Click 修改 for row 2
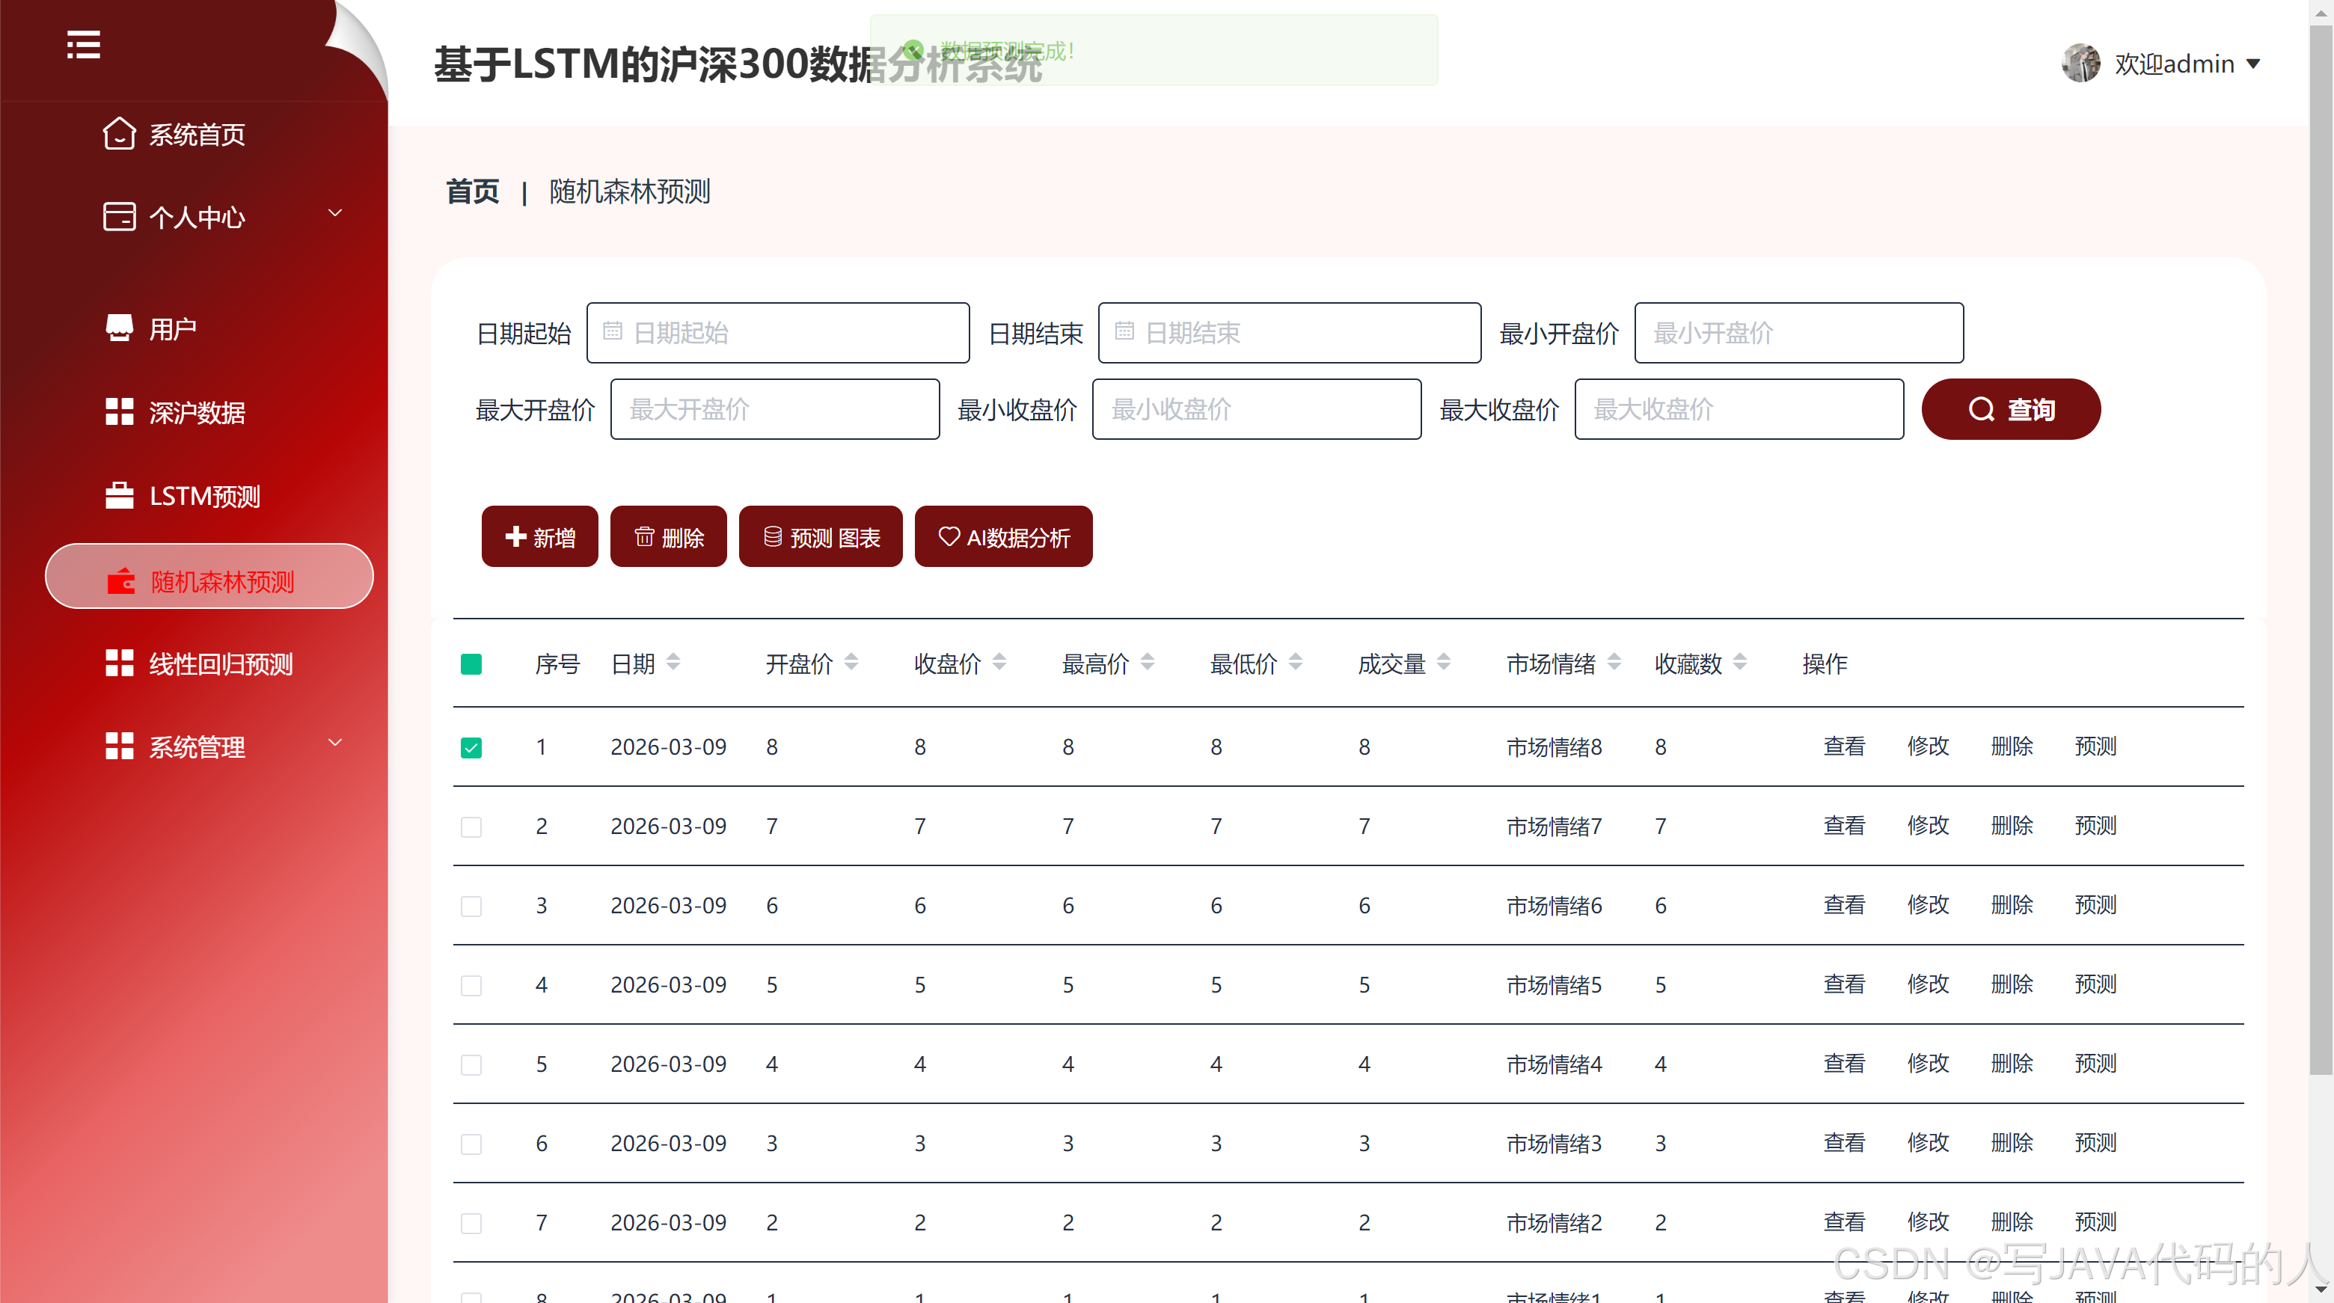 point(1927,826)
